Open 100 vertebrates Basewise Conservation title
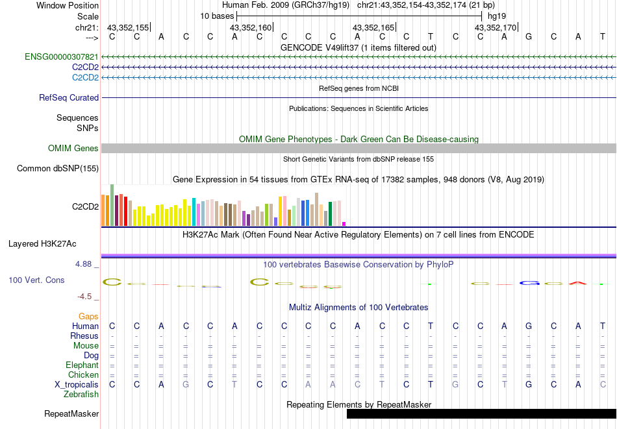The height and width of the screenshot is (429, 617). (x=359, y=265)
